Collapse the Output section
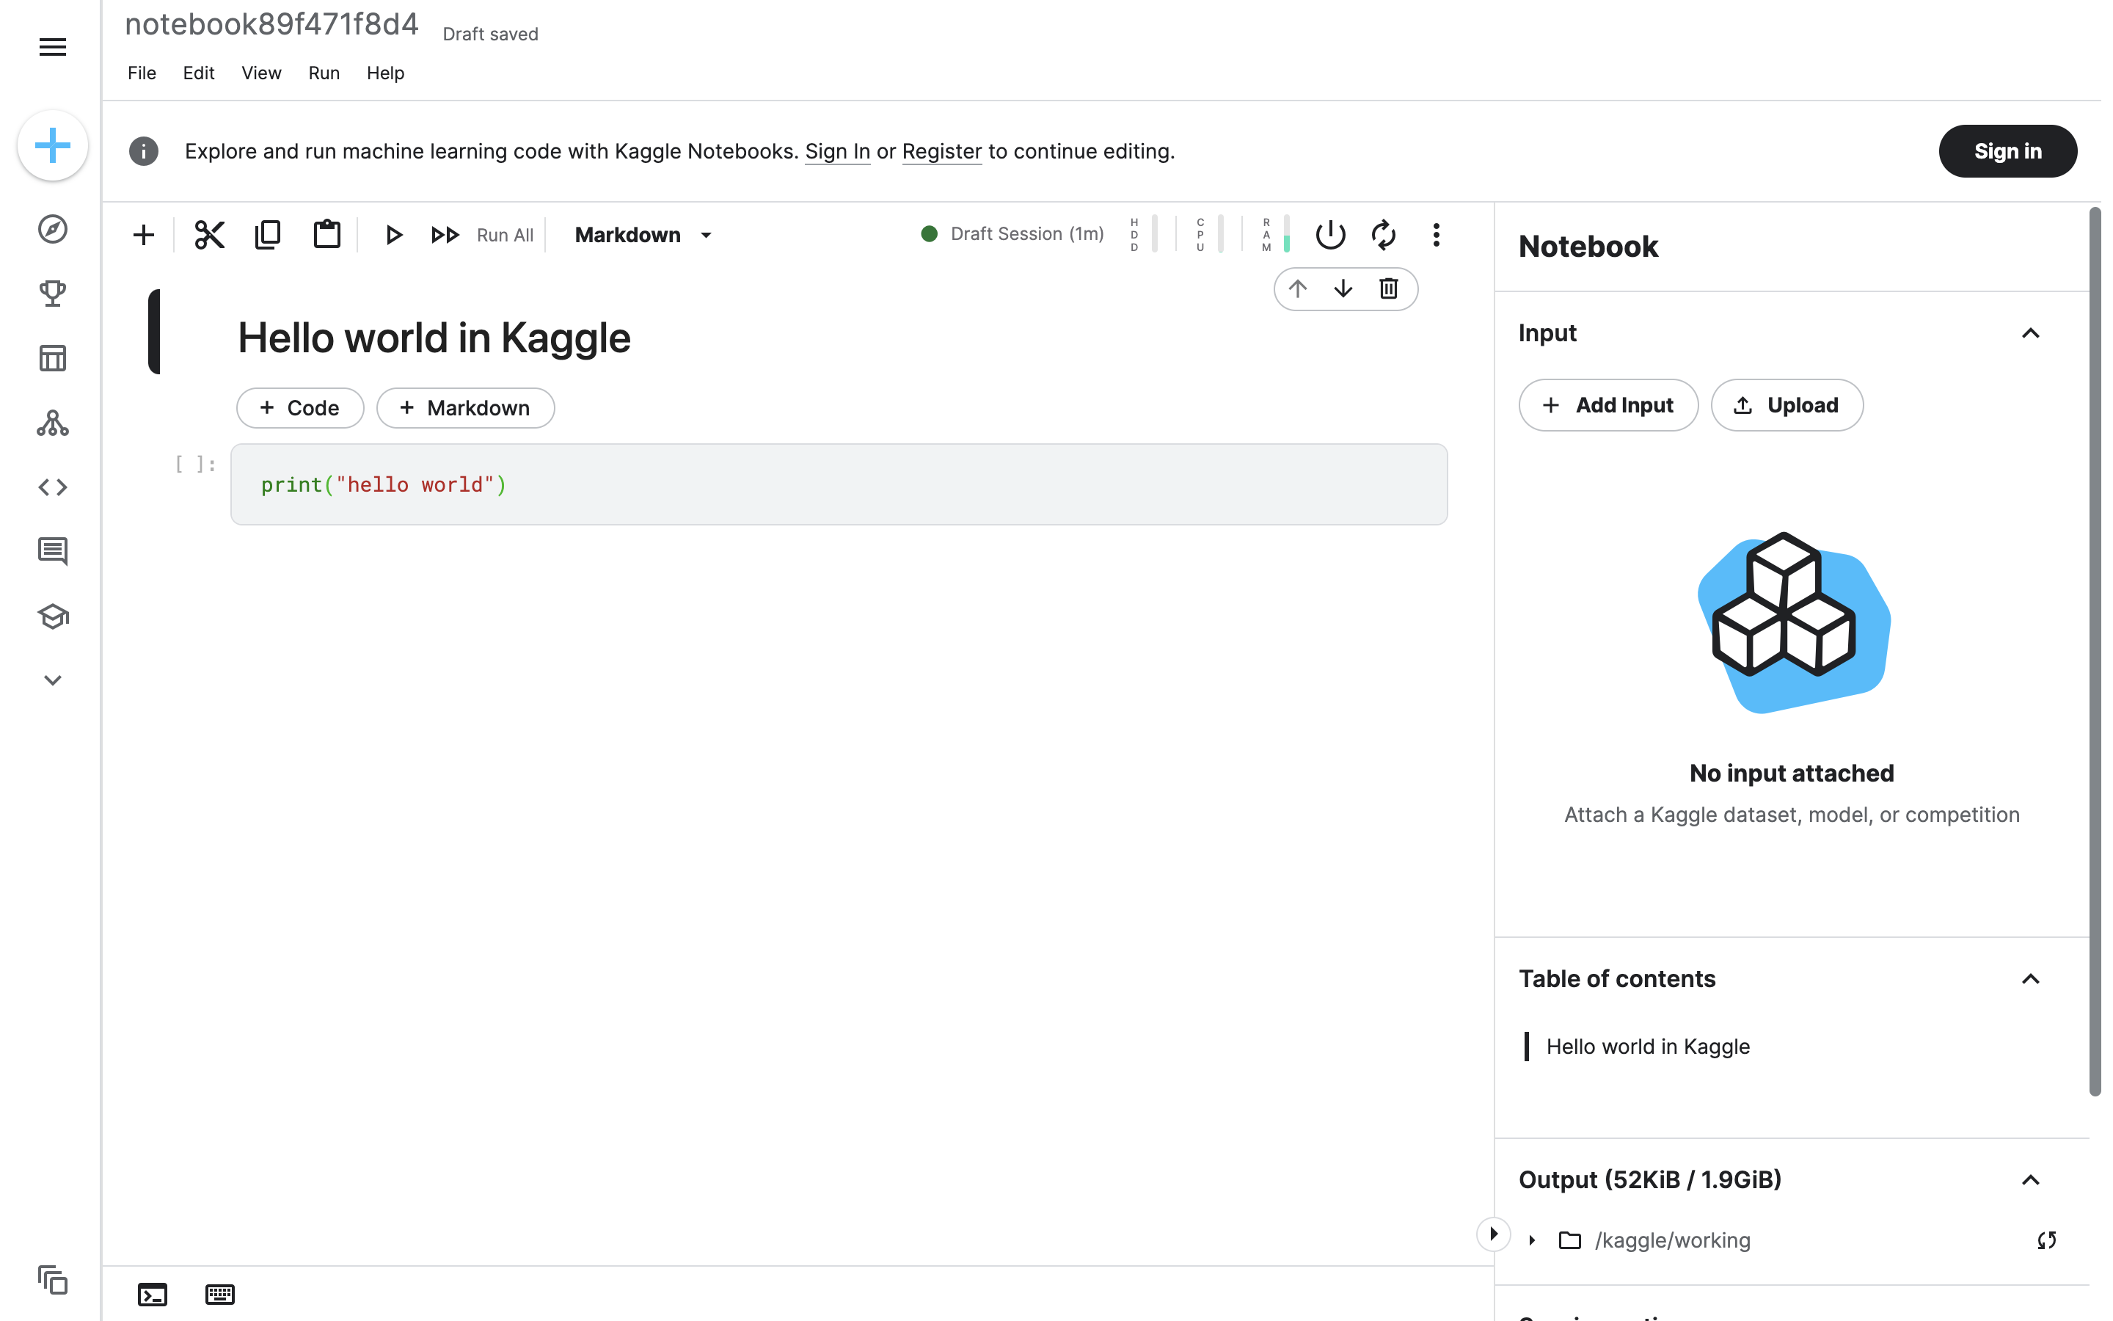 click(2030, 1180)
